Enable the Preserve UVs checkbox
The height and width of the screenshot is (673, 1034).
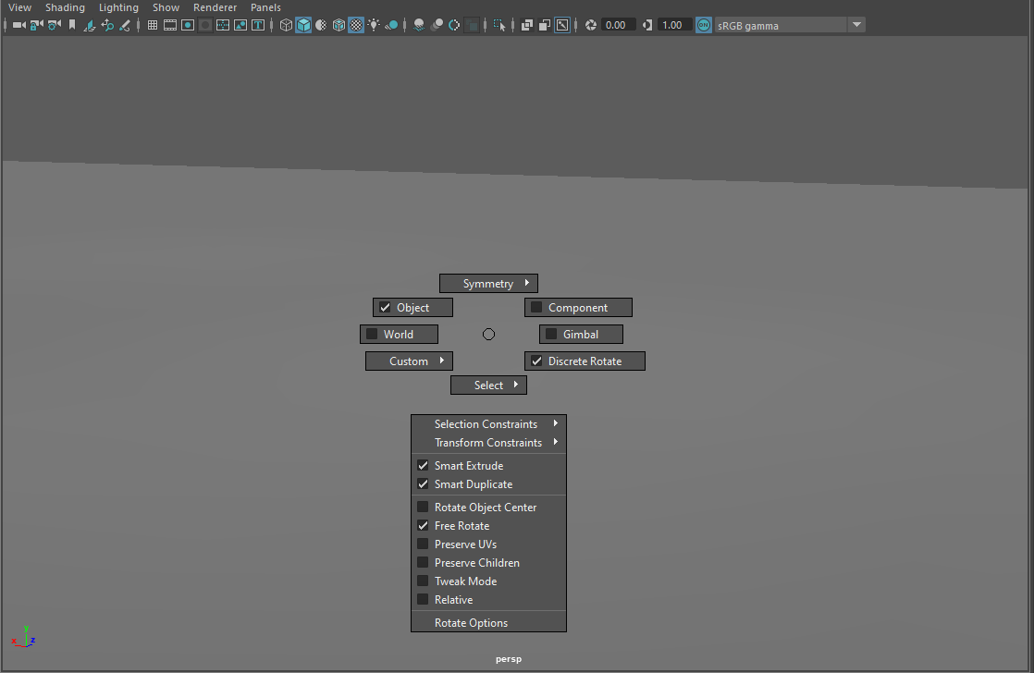point(424,544)
